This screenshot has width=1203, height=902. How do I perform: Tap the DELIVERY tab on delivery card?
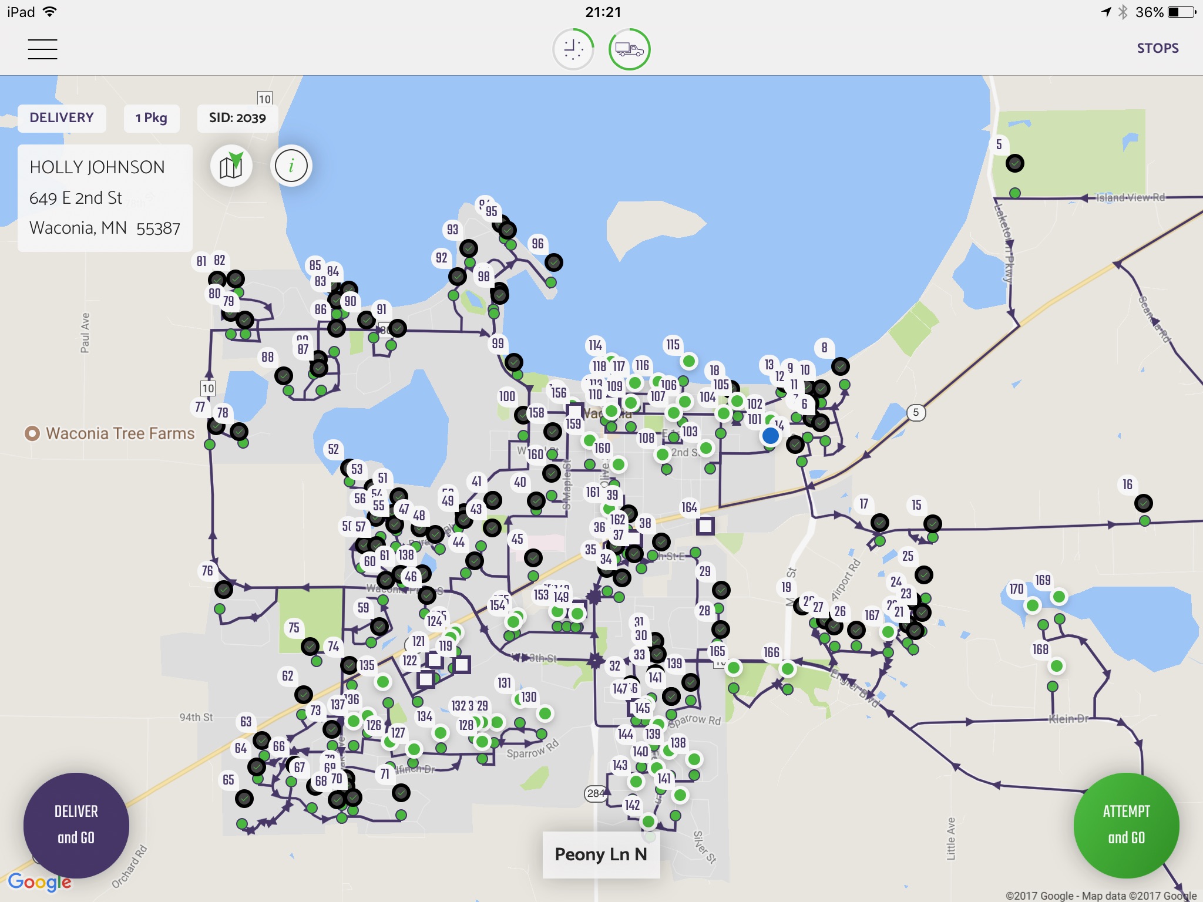pos(62,116)
